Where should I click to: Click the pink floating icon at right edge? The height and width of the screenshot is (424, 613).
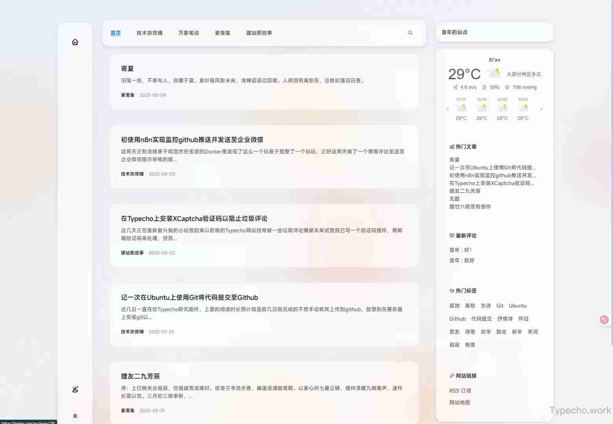pyautogui.click(x=604, y=320)
